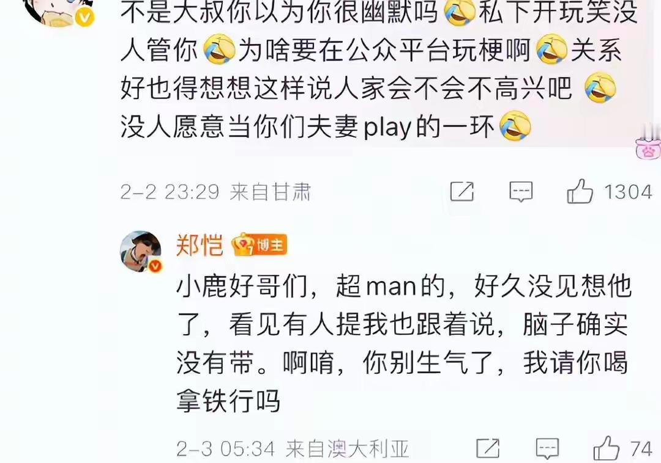Tap the 74 like count on 郑恺's reply
This screenshot has height=463, width=661.
click(641, 449)
